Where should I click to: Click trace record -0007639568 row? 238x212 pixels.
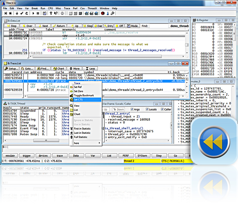(94, 78)
